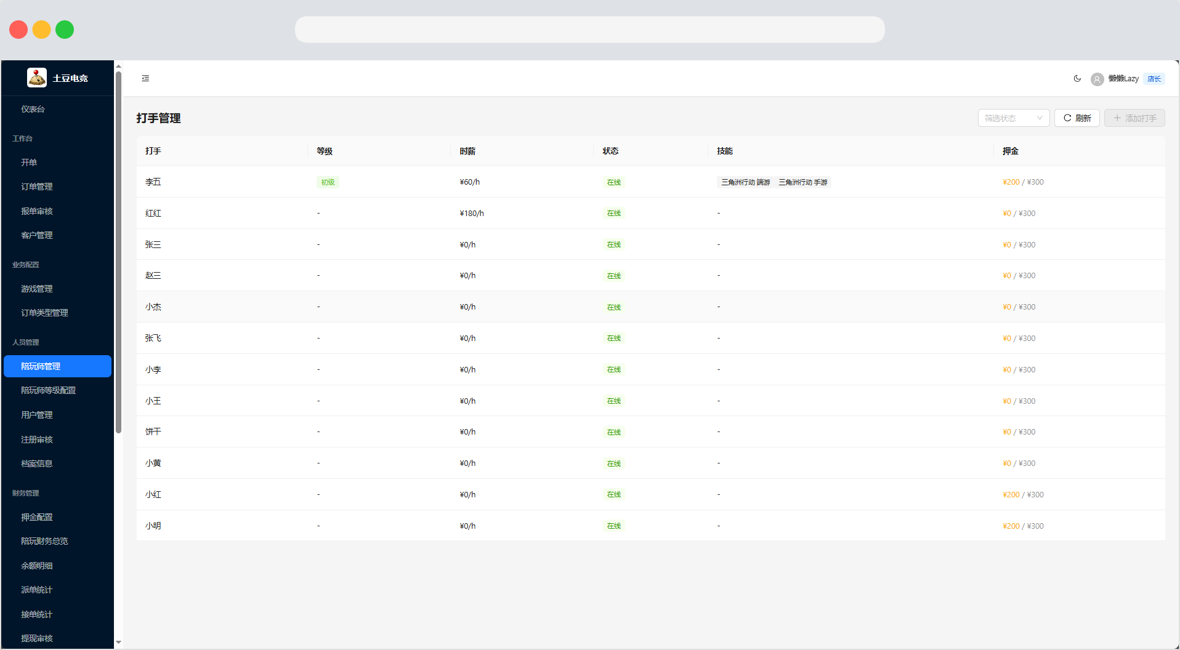The image size is (1180, 650).
Task: Select 档案信息 in the sidebar
Action: pos(57,463)
